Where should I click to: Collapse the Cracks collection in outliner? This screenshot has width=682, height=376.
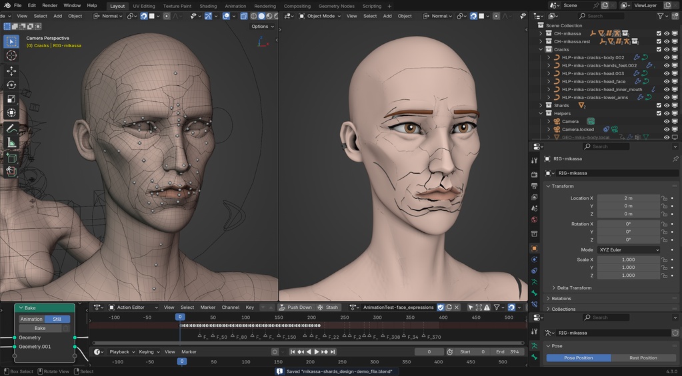[x=541, y=49]
